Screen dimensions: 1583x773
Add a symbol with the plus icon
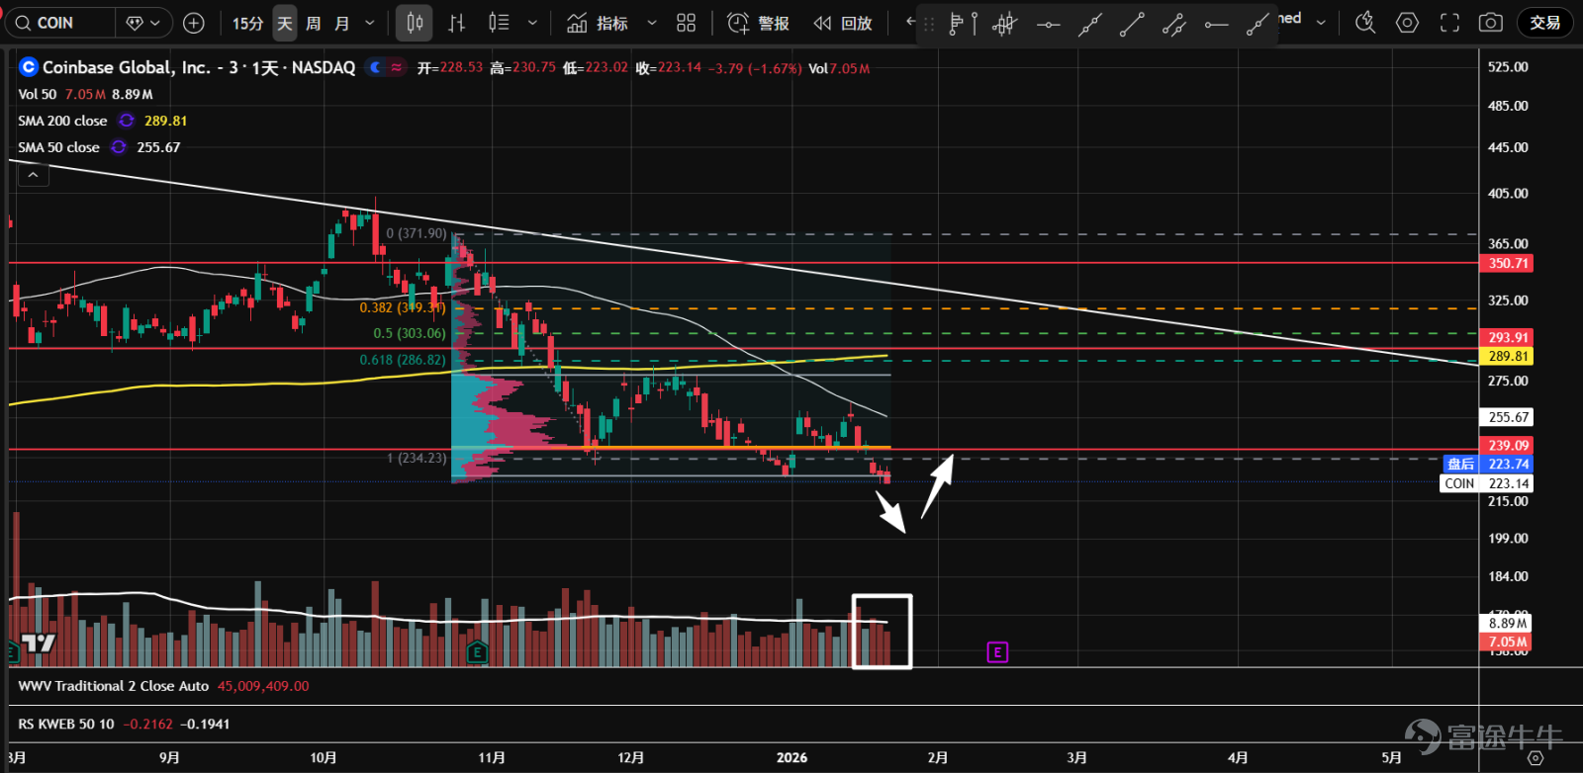[194, 23]
